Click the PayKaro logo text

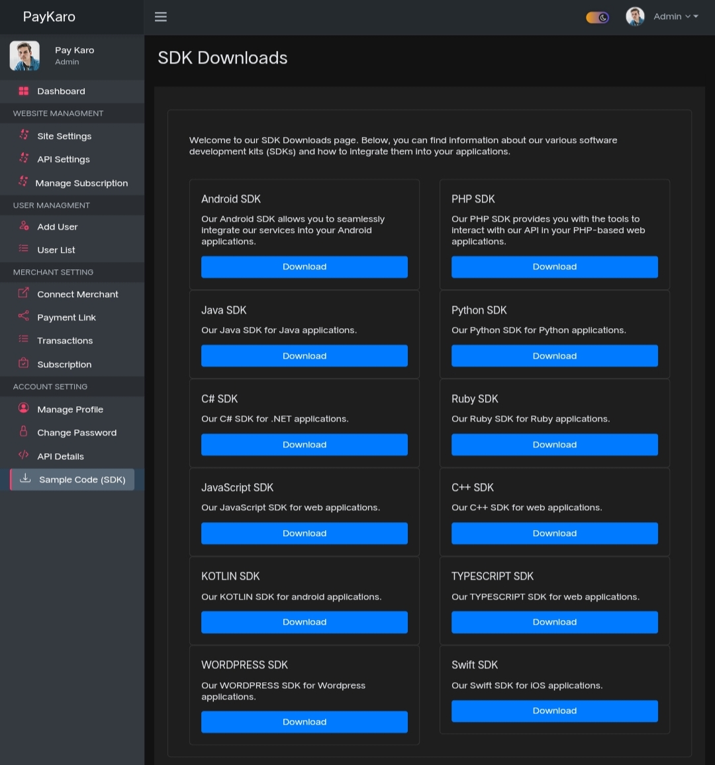click(x=49, y=17)
